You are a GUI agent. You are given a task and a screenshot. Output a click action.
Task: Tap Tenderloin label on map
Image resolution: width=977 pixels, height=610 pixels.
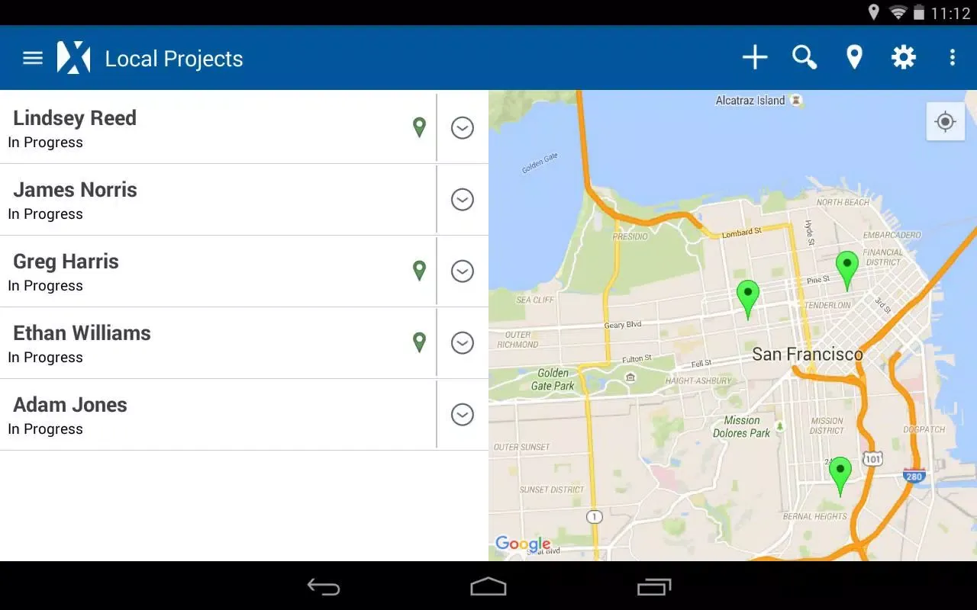pyautogui.click(x=828, y=305)
